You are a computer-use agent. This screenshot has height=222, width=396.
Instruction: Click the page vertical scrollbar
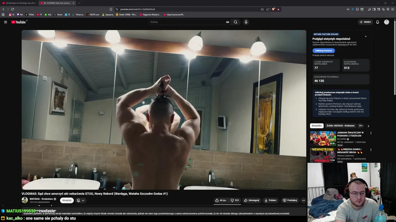(394, 57)
